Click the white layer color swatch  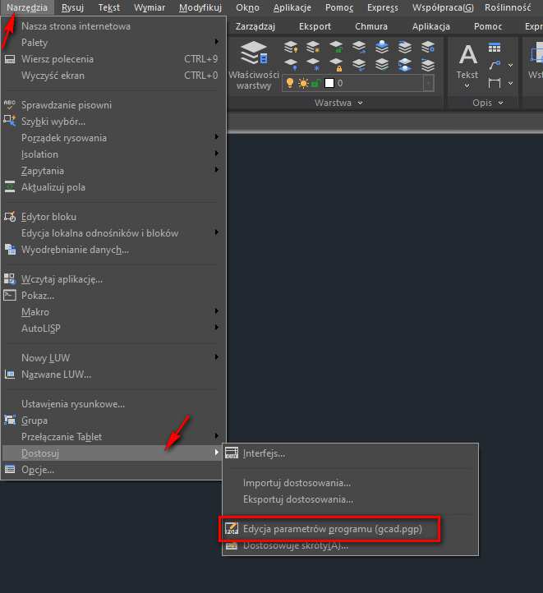click(329, 83)
